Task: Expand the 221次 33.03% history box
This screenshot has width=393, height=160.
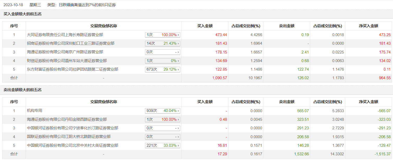Action: tap(163, 145)
